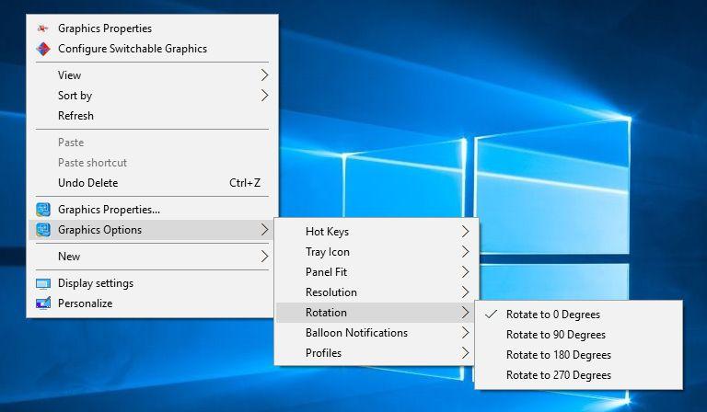707x412 pixels.
Task: Open Configure Switchable Graphics entry
Action: point(152,49)
